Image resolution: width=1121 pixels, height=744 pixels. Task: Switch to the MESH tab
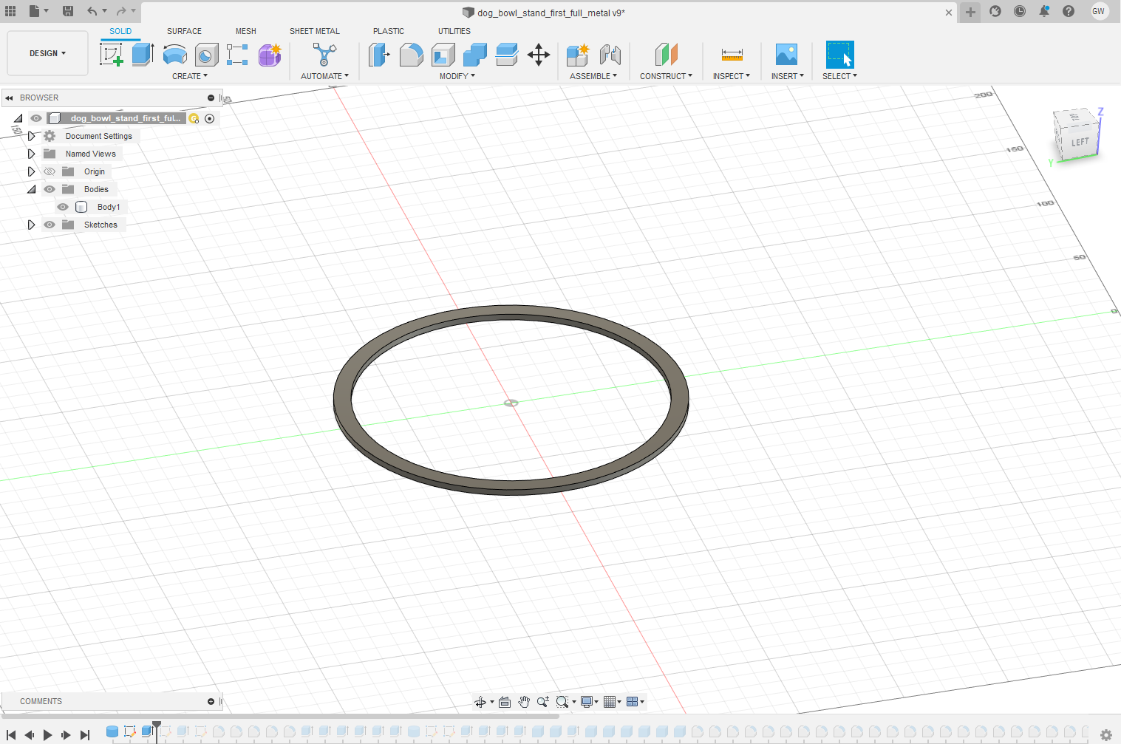246,31
